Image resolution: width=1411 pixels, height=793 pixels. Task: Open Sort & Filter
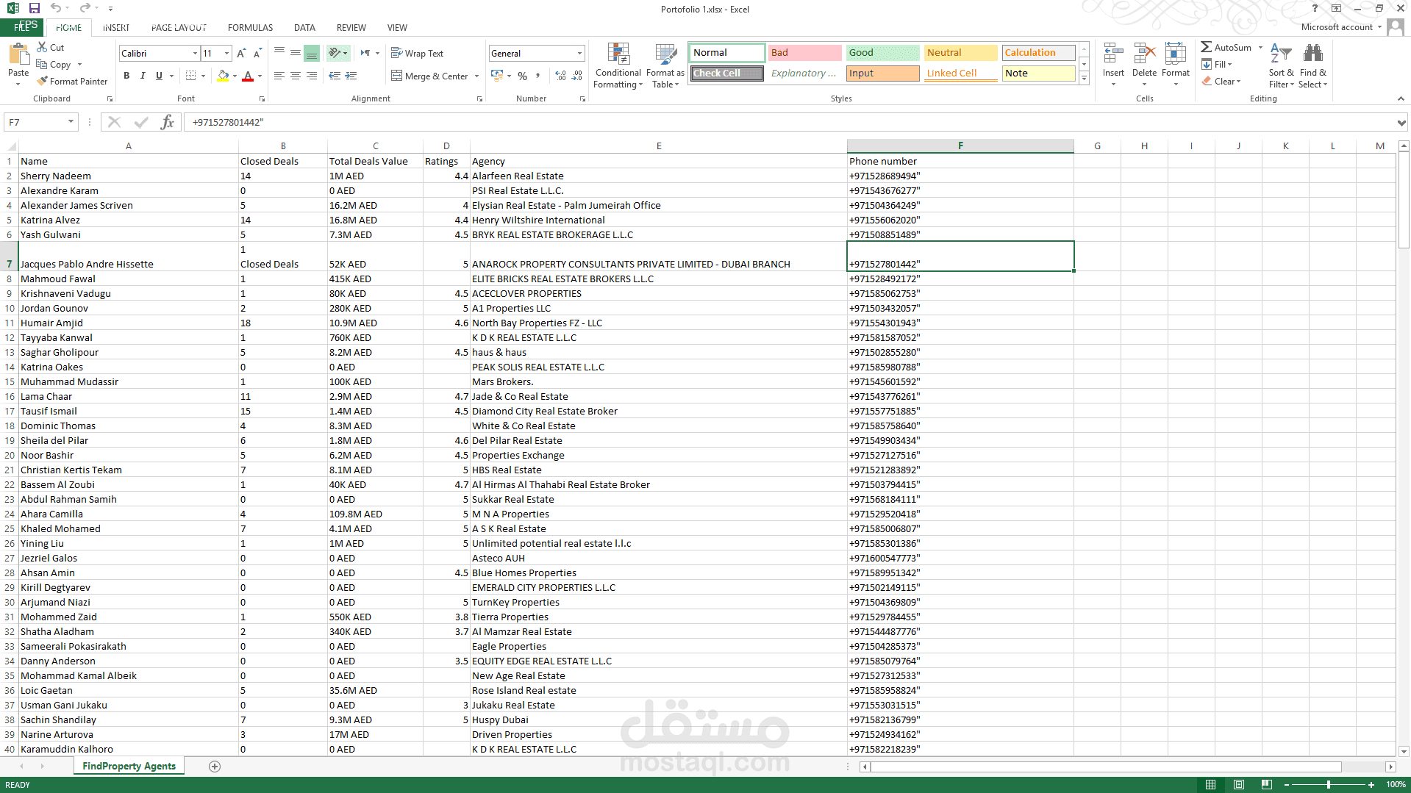pos(1281,65)
